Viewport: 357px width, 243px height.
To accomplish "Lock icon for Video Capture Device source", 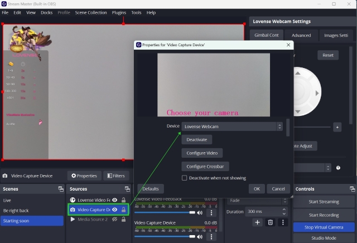I will coord(123,210).
